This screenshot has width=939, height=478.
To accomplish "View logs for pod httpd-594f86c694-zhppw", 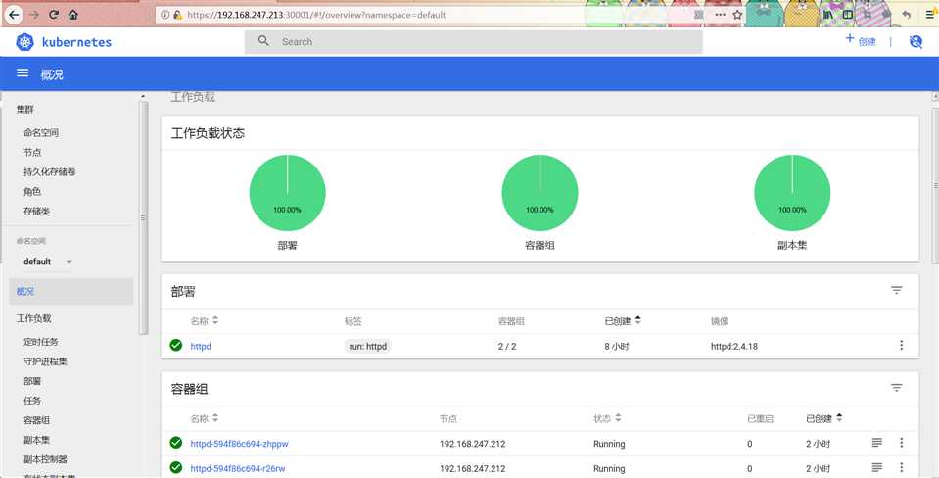I will [876, 443].
